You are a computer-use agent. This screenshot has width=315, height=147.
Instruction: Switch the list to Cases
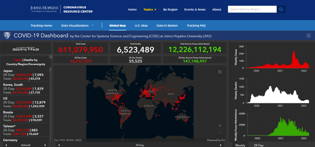click(18, 60)
